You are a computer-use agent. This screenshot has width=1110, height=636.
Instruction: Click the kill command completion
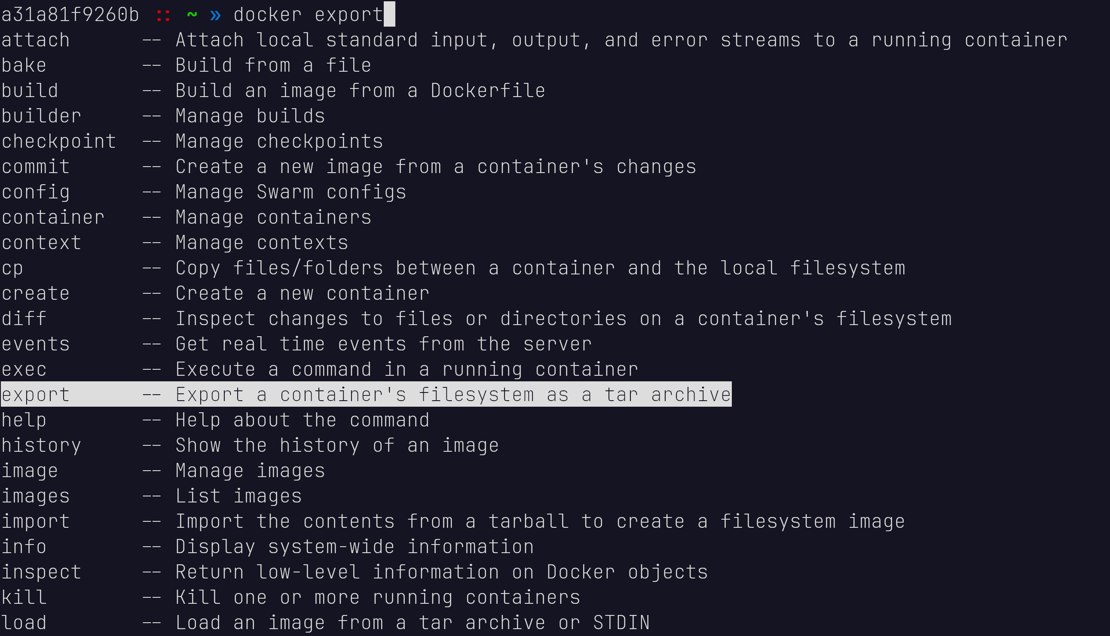point(24,597)
